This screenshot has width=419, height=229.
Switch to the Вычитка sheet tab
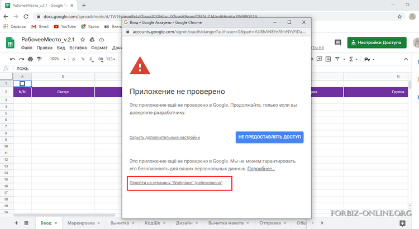120,223
